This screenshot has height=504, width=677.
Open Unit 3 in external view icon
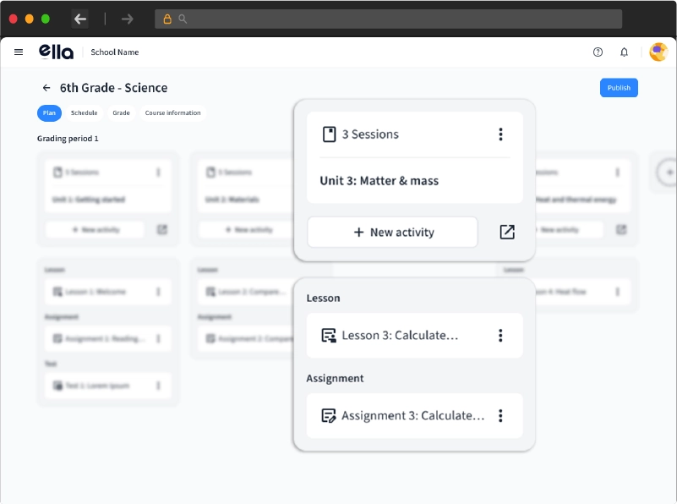point(507,232)
